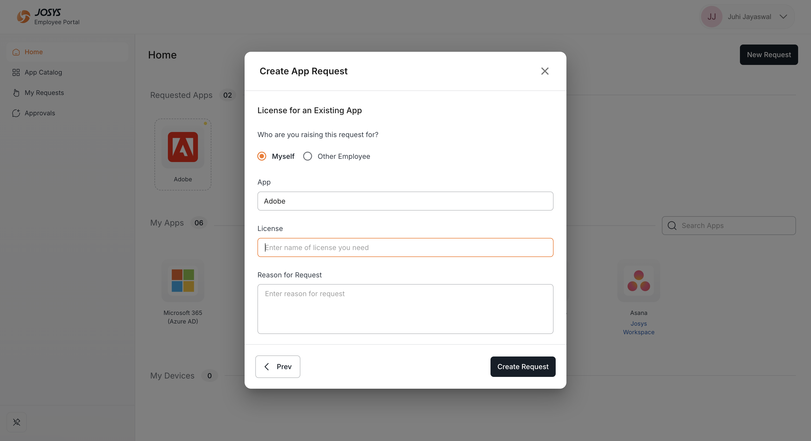The image size is (811, 441).
Task: Focus the License name input field
Action: 405,248
